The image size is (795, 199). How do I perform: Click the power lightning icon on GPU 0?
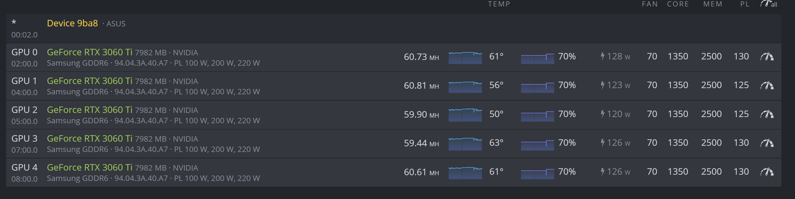click(603, 56)
